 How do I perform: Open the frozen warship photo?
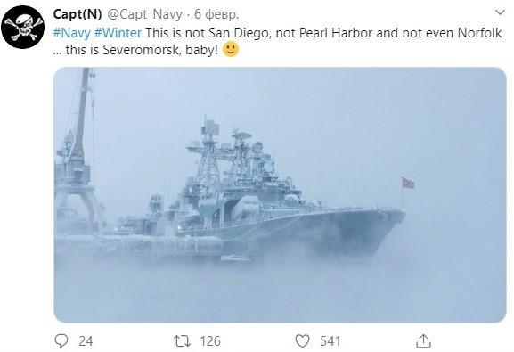coord(280,195)
